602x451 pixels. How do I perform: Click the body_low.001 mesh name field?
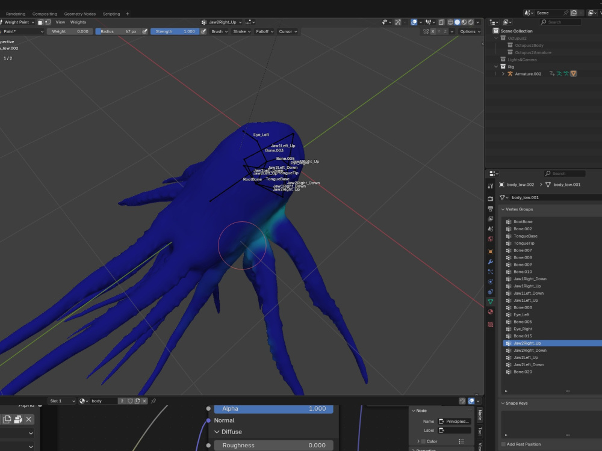[555, 197]
